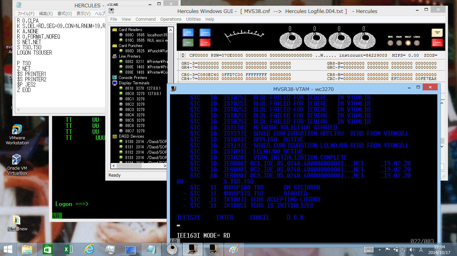
Task: Open the File menu in Hercules GUI
Action: (114, 19)
